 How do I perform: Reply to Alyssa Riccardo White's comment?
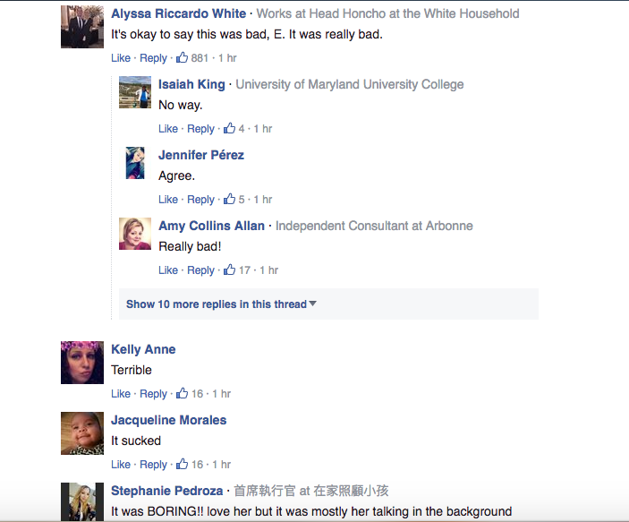click(153, 58)
